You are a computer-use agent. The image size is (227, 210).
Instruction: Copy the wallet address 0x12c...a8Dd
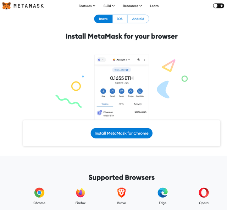coord(121,70)
